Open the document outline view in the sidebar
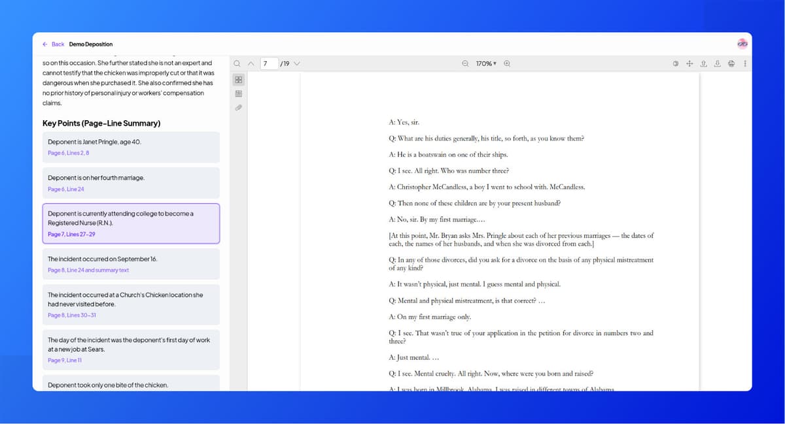The height and width of the screenshot is (424, 785). point(238,93)
